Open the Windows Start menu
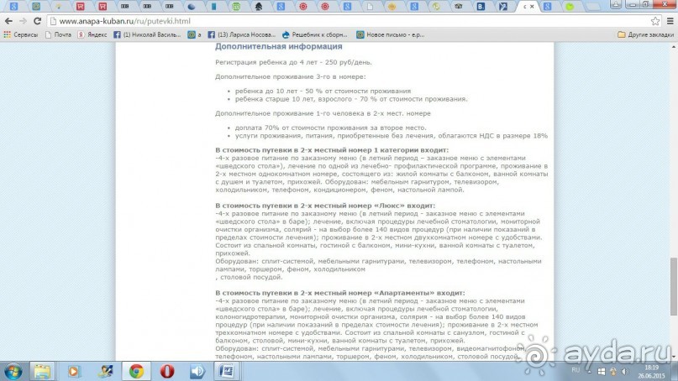The image size is (678, 381). [x=13, y=371]
